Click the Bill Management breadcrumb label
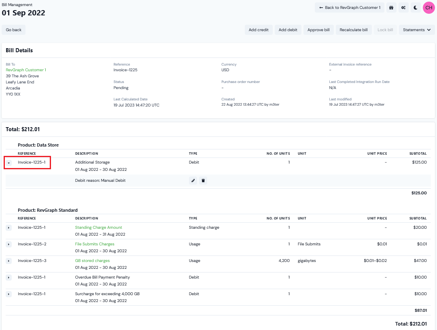Image resolution: width=437 pixels, height=330 pixels. coord(17,5)
